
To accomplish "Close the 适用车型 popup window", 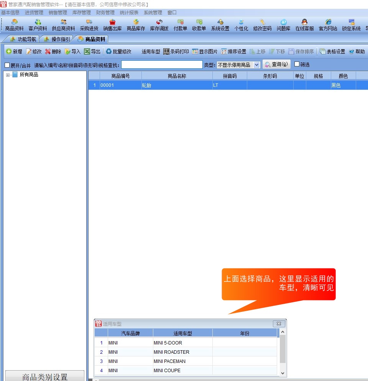I will (x=279, y=324).
